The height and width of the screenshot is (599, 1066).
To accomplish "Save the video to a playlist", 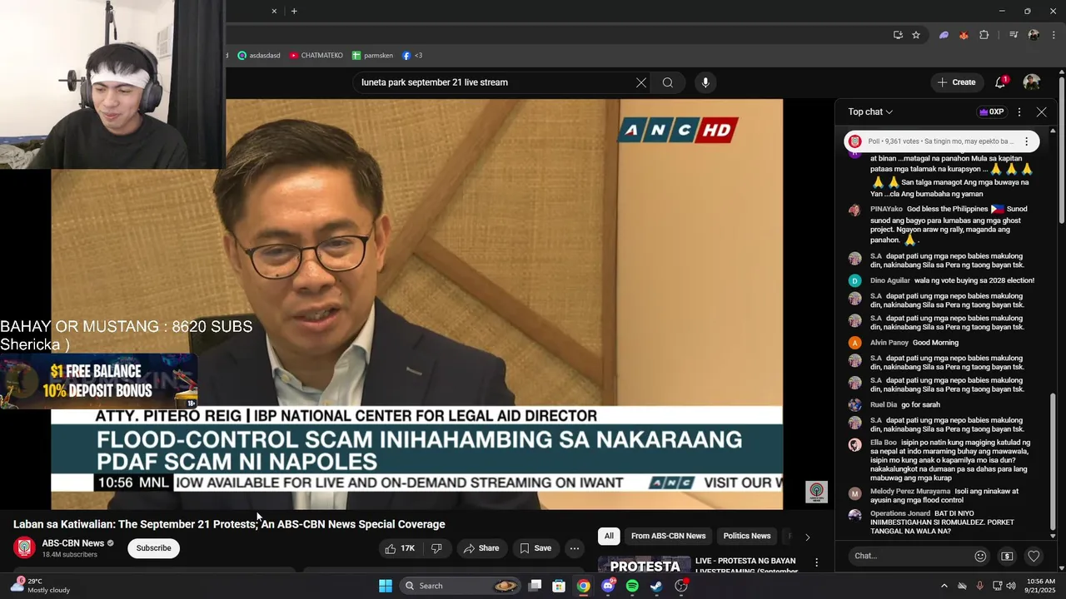I will pos(535,548).
